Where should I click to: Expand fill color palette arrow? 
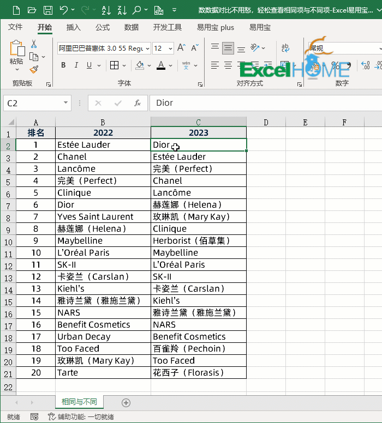(149, 65)
